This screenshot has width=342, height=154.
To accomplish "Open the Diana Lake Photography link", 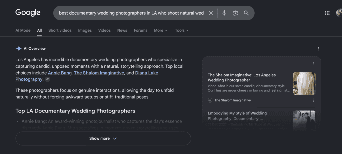I will pos(87,76).
